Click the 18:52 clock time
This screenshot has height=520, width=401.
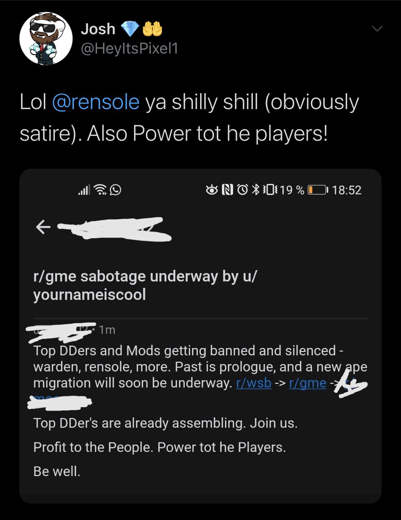(x=346, y=190)
